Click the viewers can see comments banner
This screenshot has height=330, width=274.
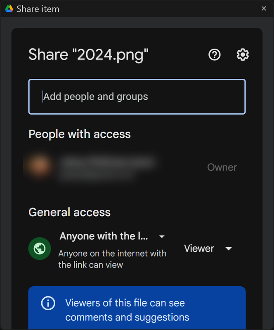pos(137,308)
